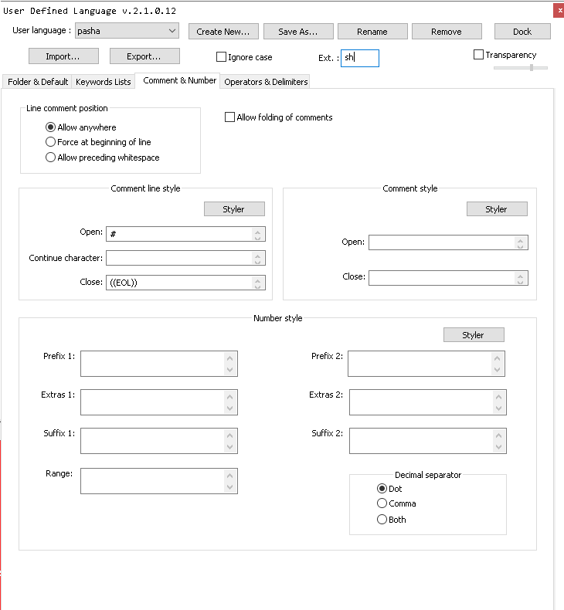Click the Range field

[159, 481]
